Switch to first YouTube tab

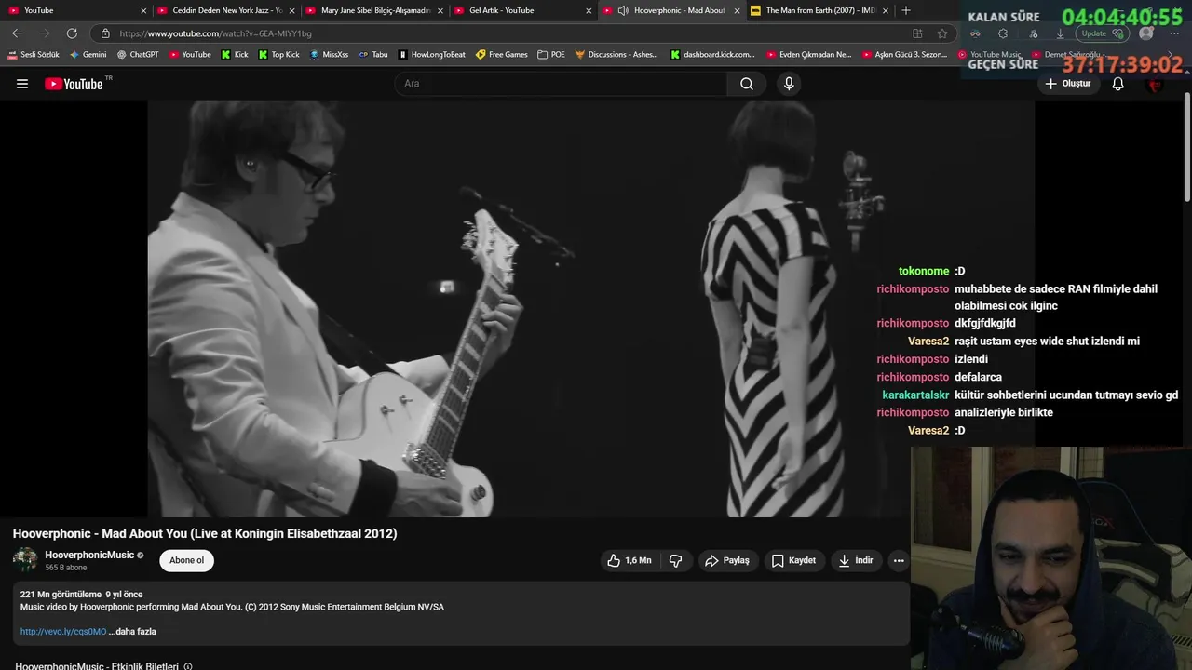(74, 10)
